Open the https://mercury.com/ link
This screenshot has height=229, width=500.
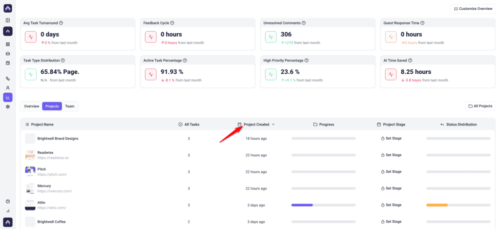pyautogui.click(x=55, y=191)
